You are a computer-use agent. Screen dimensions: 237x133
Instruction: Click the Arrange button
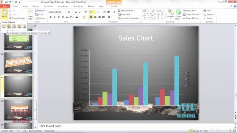point(171,14)
